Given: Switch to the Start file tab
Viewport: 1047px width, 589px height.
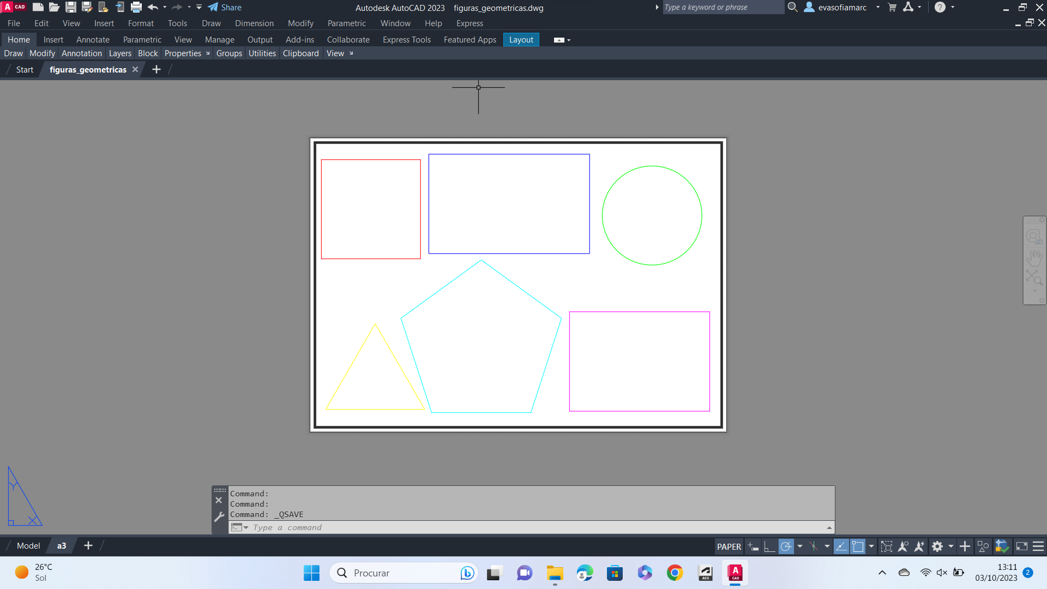Looking at the screenshot, I should tap(25, 70).
